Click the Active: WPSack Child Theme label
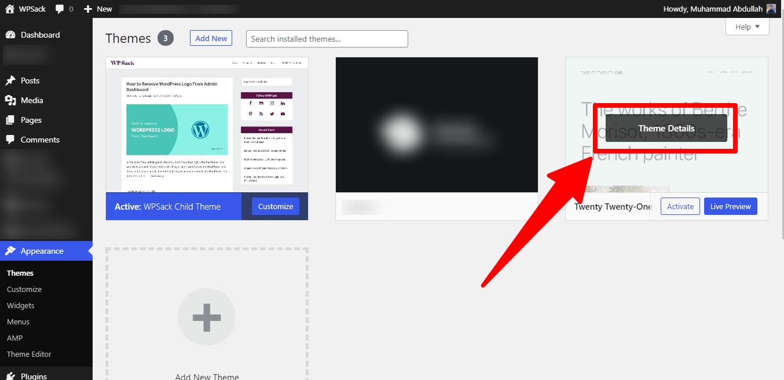The image size is (784, 380). tap(167, 206)
